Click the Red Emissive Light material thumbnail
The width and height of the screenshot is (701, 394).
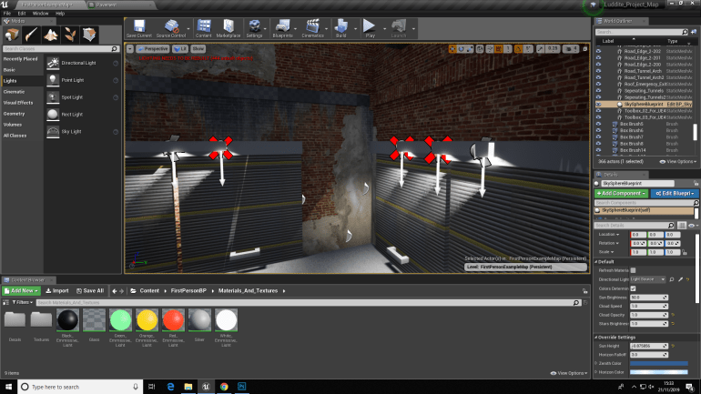173,320
